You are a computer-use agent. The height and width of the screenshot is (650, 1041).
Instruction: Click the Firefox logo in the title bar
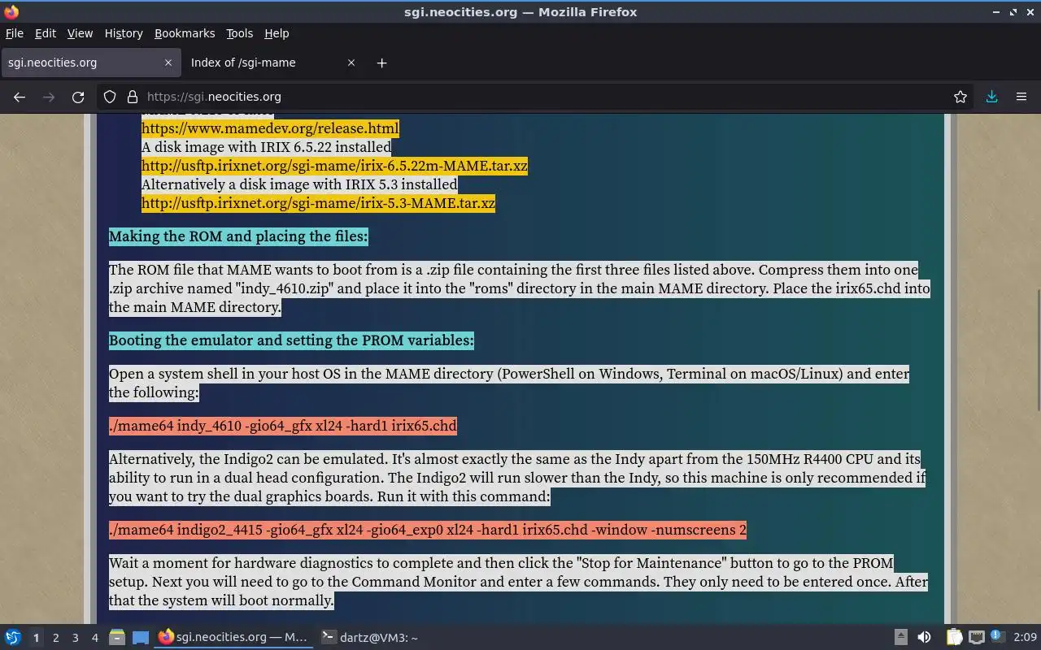click(11, 11)
